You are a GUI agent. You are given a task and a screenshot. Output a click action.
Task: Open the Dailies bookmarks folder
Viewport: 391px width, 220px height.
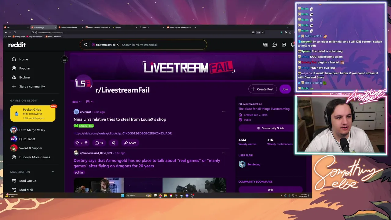point(8,36)
